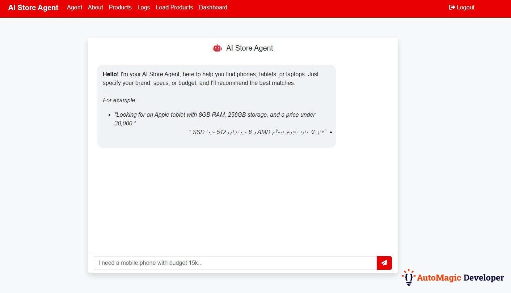Click the Arabic laptop example prompt
The width and height of the screenshot is (511, 293).
pyautogui.click(x=258, y=132)
